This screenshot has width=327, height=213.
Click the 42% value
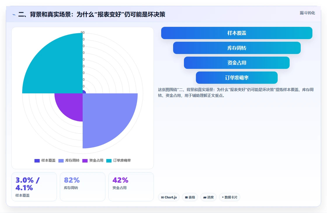(x=120, y=180)
